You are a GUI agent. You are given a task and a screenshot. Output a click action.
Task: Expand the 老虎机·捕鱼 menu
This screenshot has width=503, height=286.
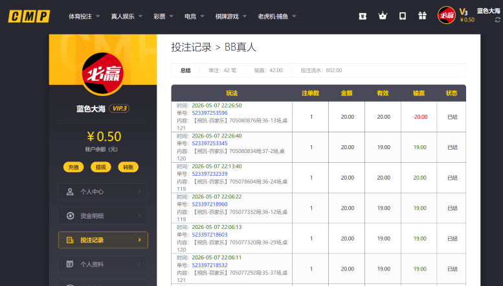(277, 16)
